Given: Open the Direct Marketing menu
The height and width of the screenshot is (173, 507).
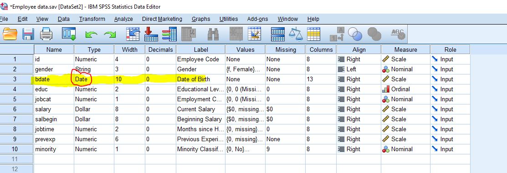Looking at the screenshot, I should [162, 19].
